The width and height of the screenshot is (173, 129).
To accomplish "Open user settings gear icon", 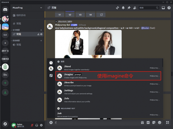I will (41, 125).
